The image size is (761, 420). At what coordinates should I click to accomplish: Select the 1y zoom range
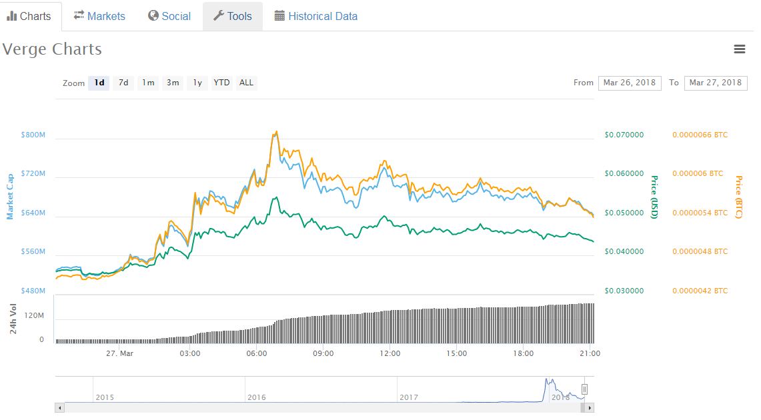197,83
